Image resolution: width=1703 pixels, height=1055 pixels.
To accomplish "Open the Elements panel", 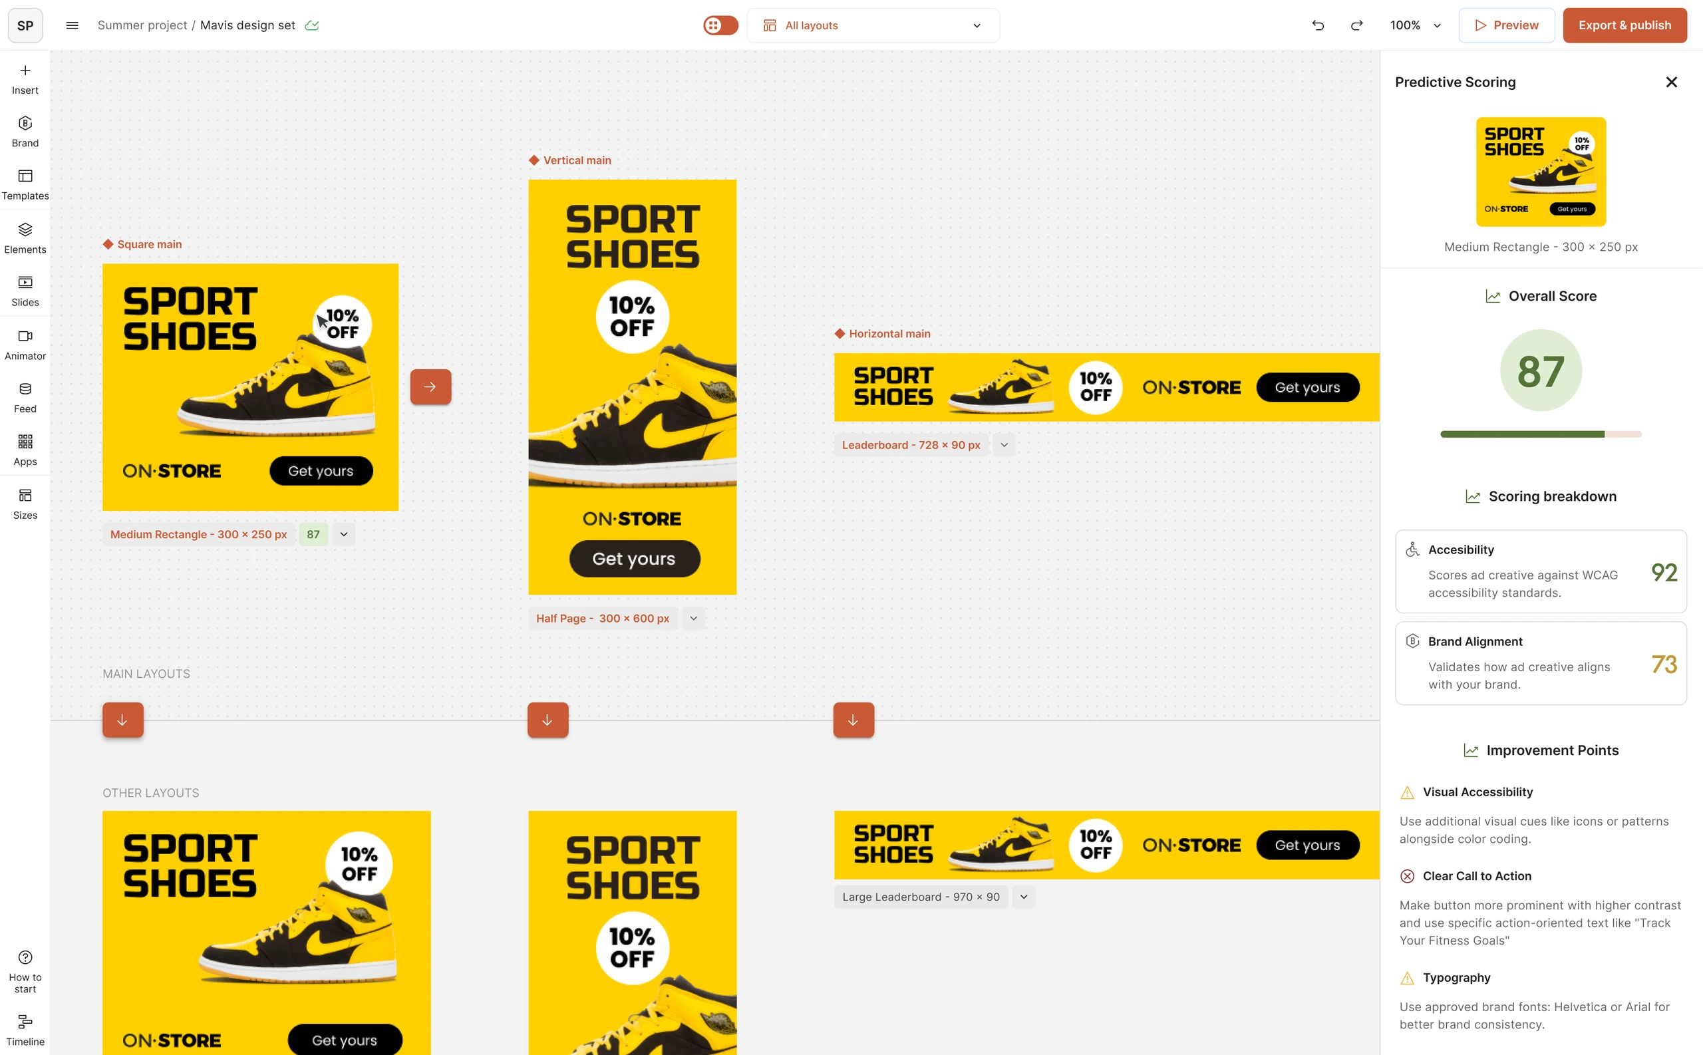I will point(25,239).
